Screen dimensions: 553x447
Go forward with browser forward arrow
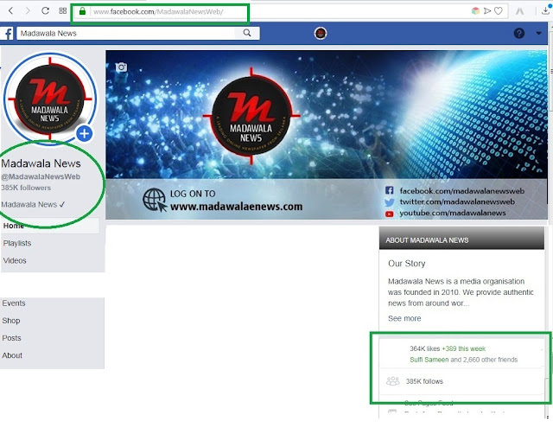pos(28,11)
